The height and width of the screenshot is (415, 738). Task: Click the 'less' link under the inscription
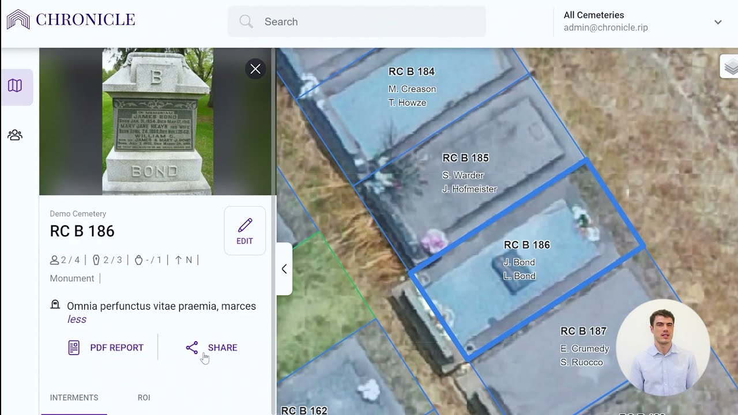(77, 319)
